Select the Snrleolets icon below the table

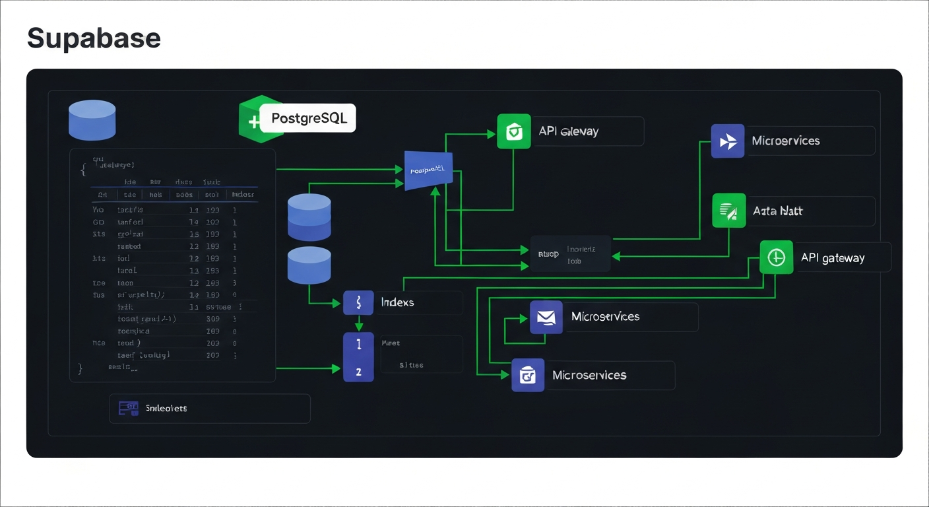click(128, 409)
